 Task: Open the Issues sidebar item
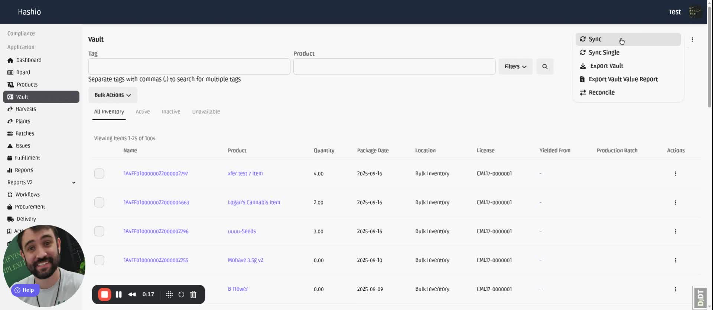pos(19,146)
